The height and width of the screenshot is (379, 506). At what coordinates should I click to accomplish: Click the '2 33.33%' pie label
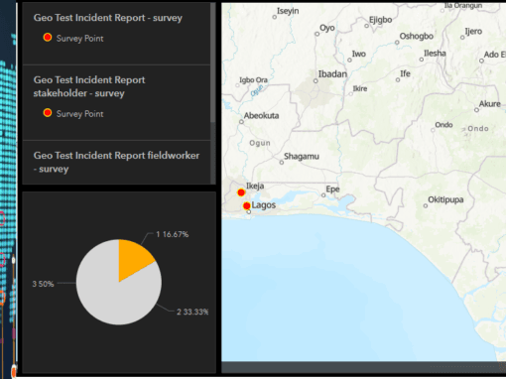[x=192, y=312]
